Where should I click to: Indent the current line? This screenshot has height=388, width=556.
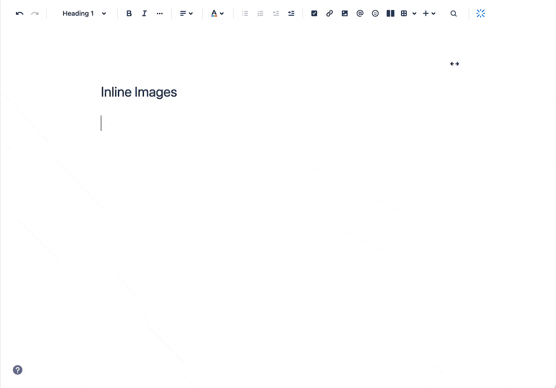291,13
